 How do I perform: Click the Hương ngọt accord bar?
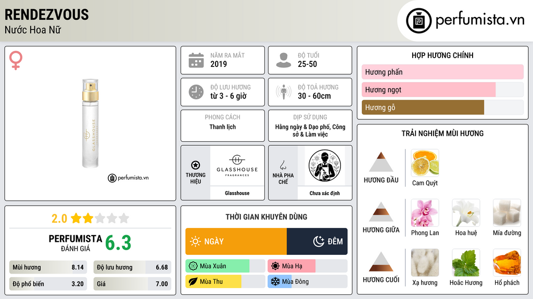point(442,89)
